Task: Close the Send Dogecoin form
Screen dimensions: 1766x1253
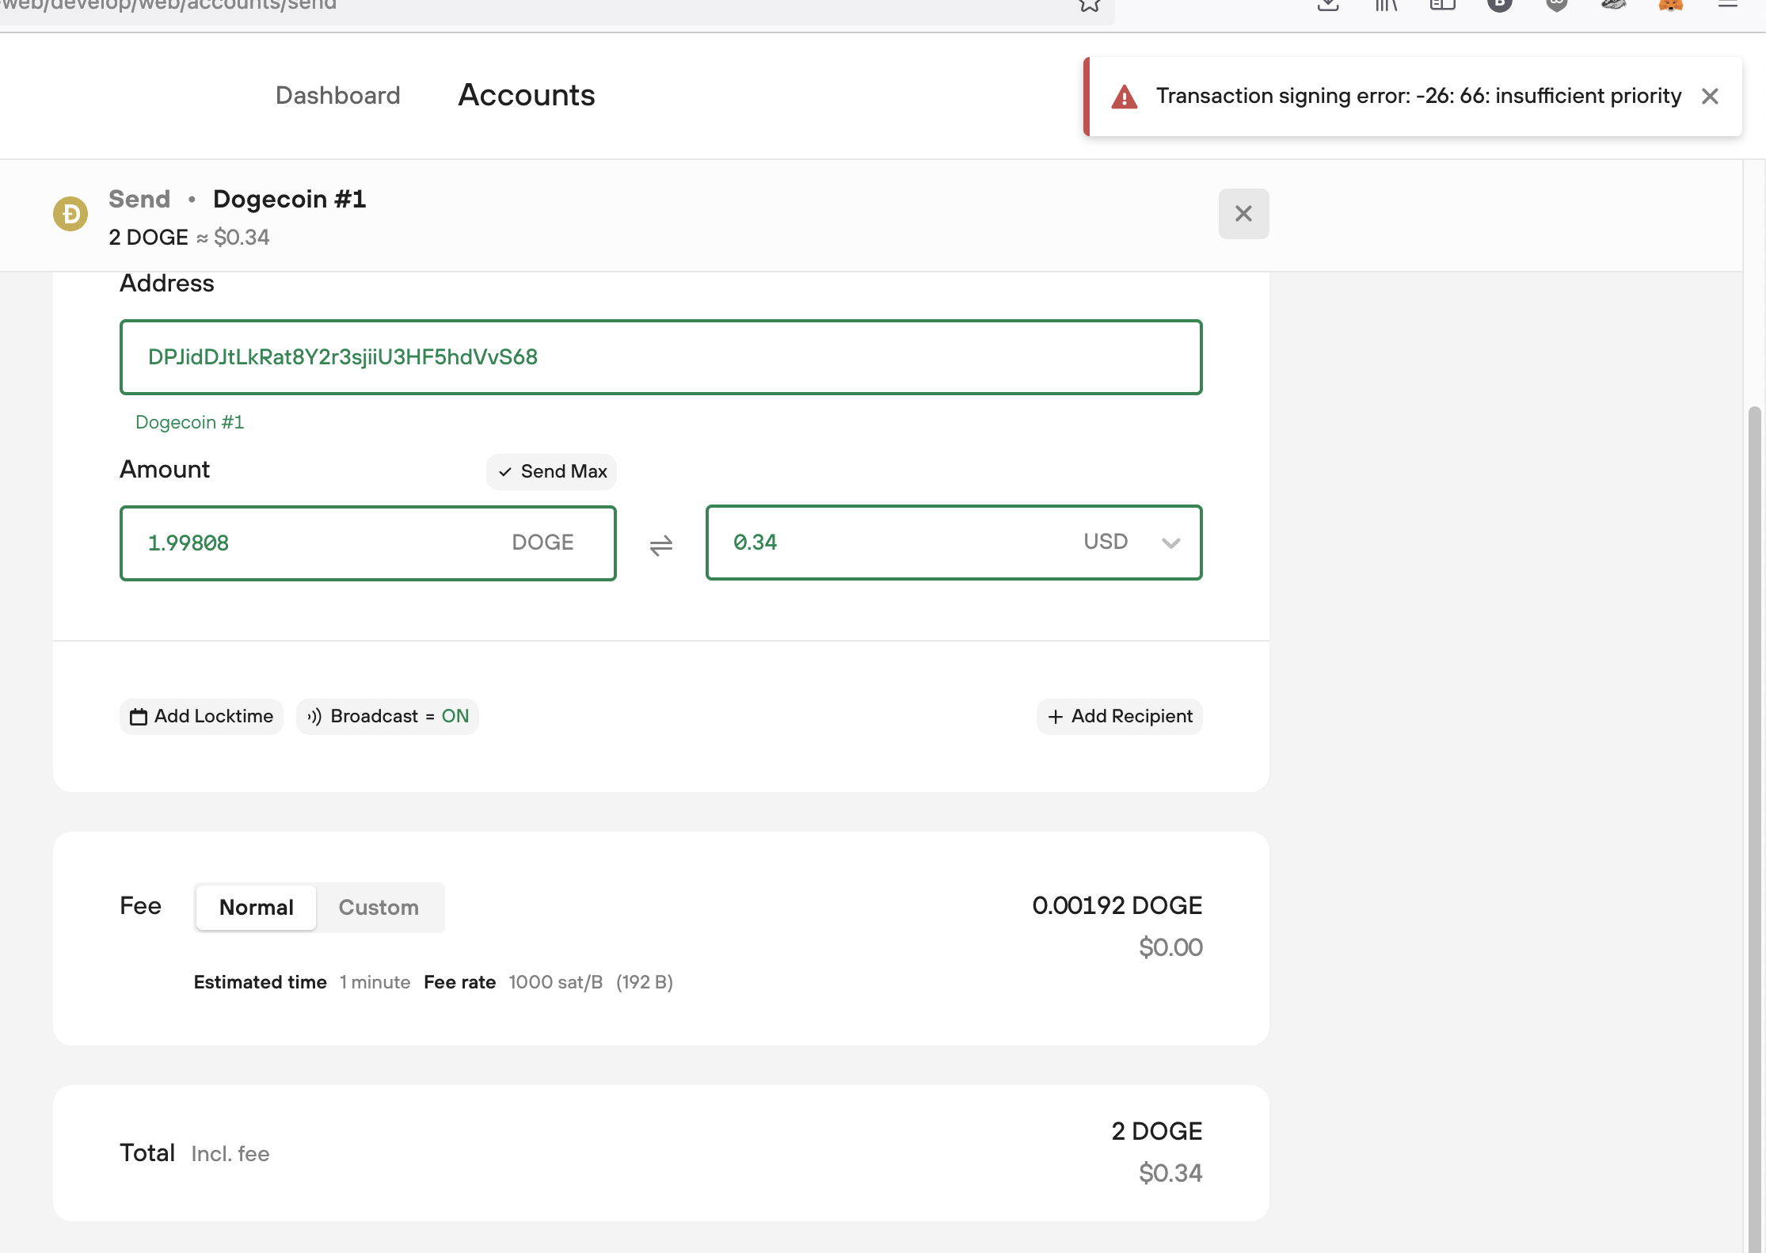Action: [x=1243, y=214]
